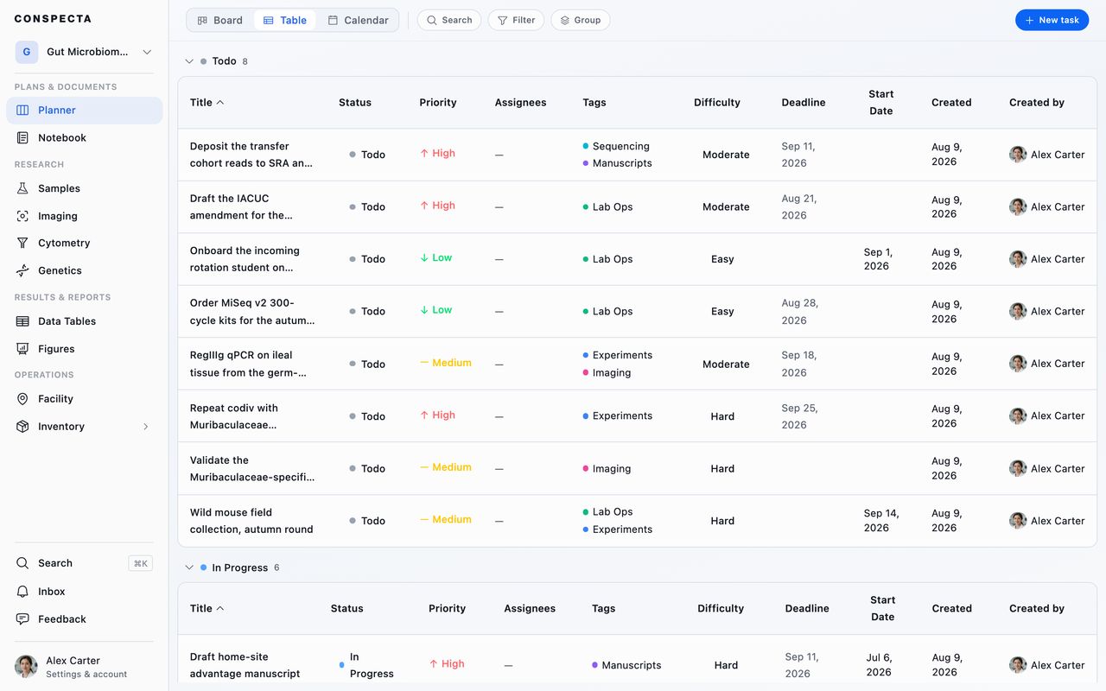Open Data Tables icon
This screenshot has width=1106, height=691.
(22, 321)
